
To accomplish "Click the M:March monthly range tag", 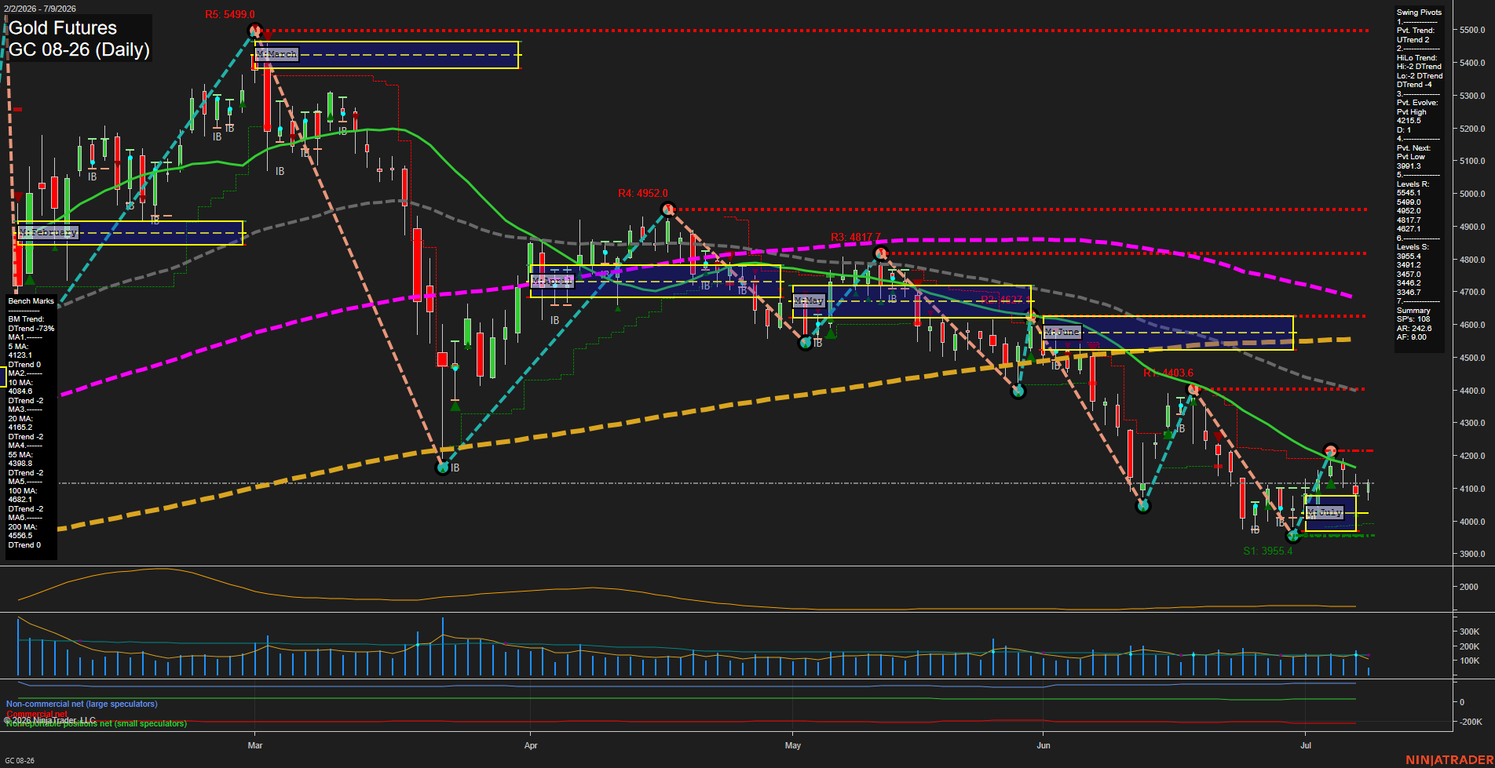I will coord(277,55).
